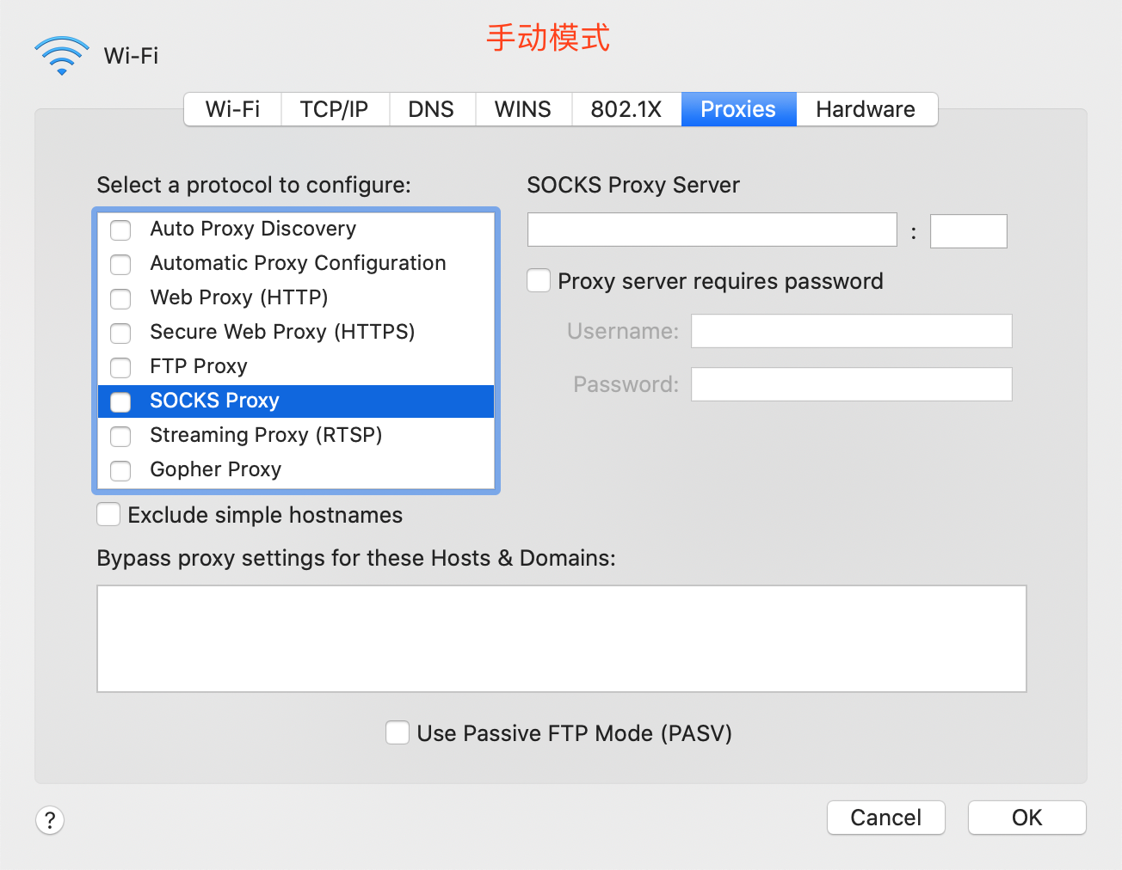Check Proxy server requires password
The height and width of the screenshot is (870, 1122).
tap(539, 280)
